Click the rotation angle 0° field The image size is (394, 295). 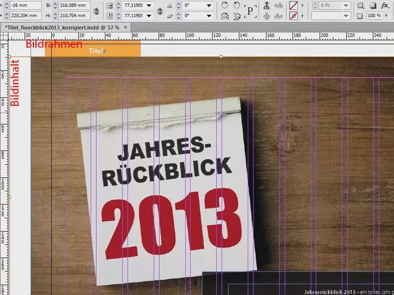(x=194, y=5)
